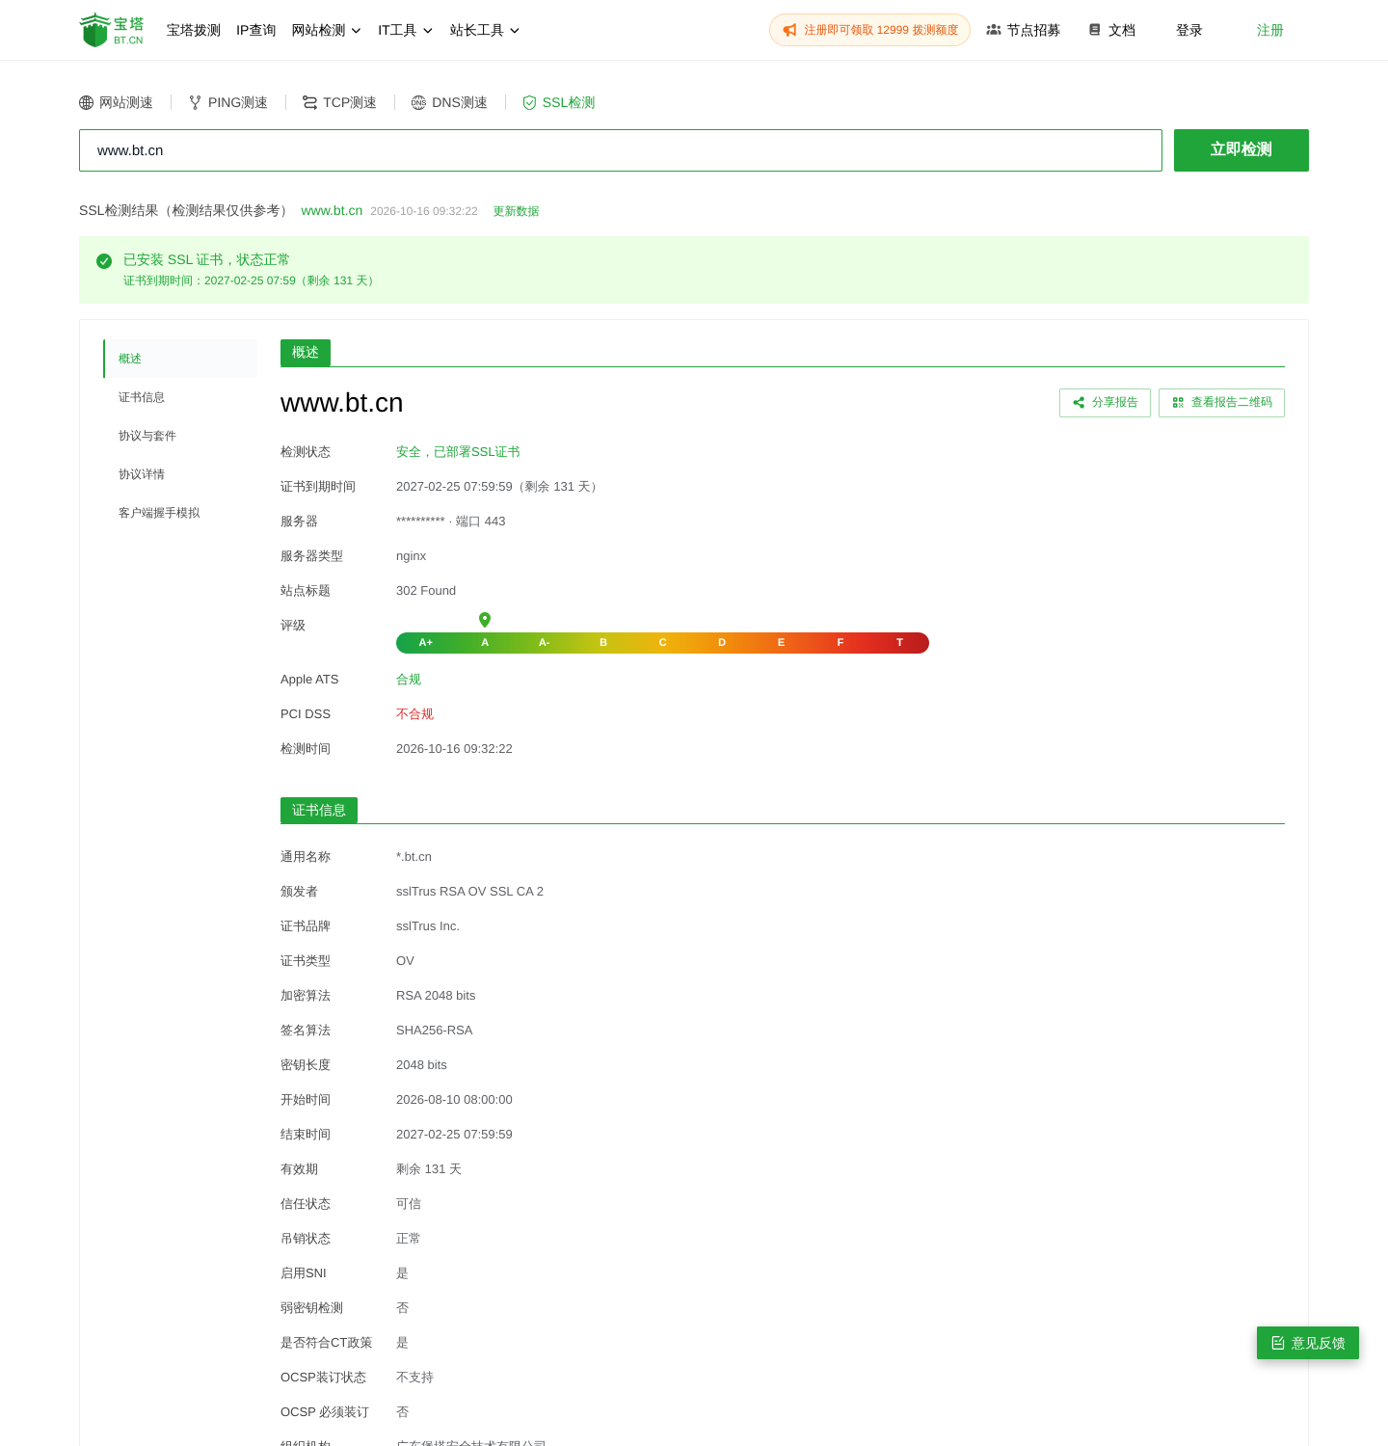Viewport: 1388px width, 1446px height.
Task: Click the feedback edit icon
Action: pos(1278,1343)
